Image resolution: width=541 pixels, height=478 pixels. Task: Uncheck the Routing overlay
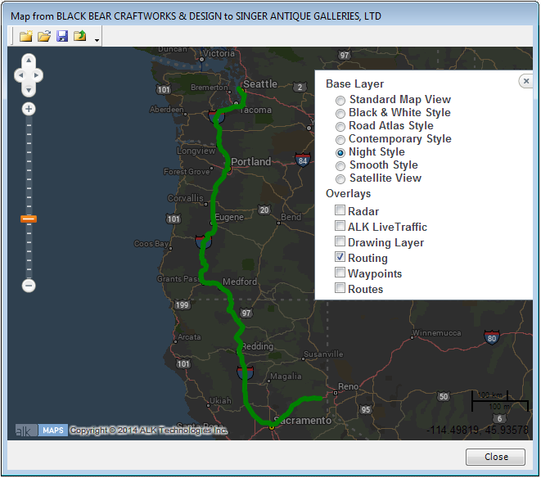(x=340, y=258)
